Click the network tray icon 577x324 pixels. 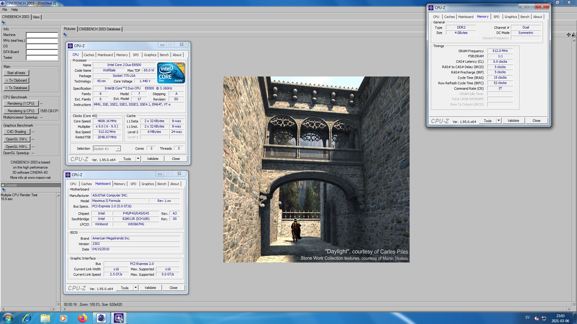544,318
